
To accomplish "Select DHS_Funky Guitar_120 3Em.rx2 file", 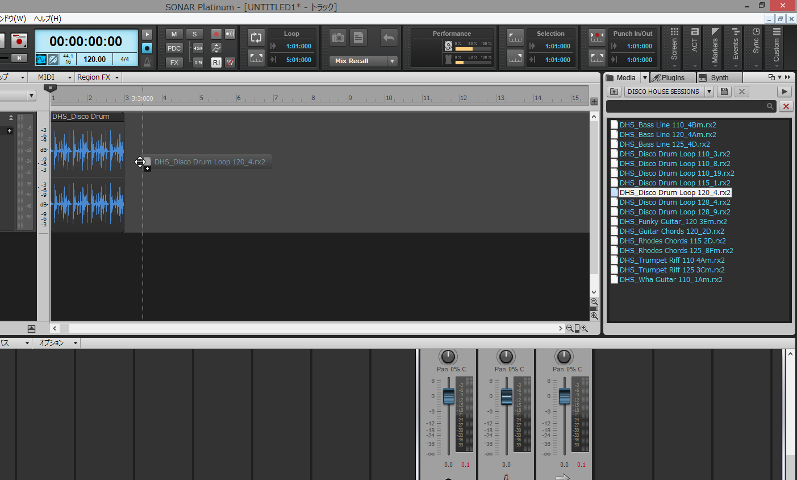I will point(673,222).
